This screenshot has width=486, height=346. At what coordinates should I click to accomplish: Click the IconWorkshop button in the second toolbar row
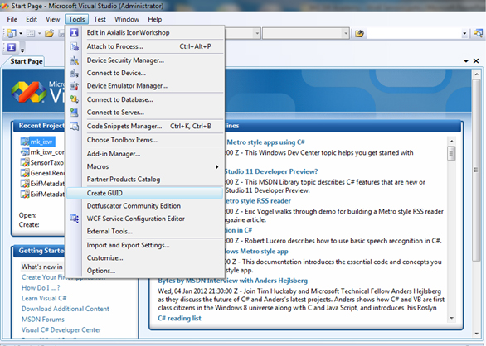[12, 47]
